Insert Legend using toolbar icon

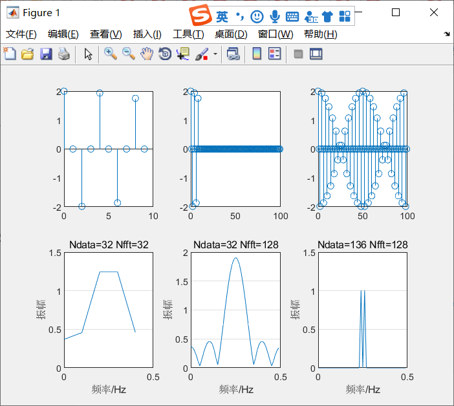point(274,54)
